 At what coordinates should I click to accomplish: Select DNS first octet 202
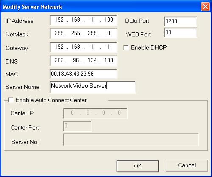pyautogui.click(x=59, y=61)
